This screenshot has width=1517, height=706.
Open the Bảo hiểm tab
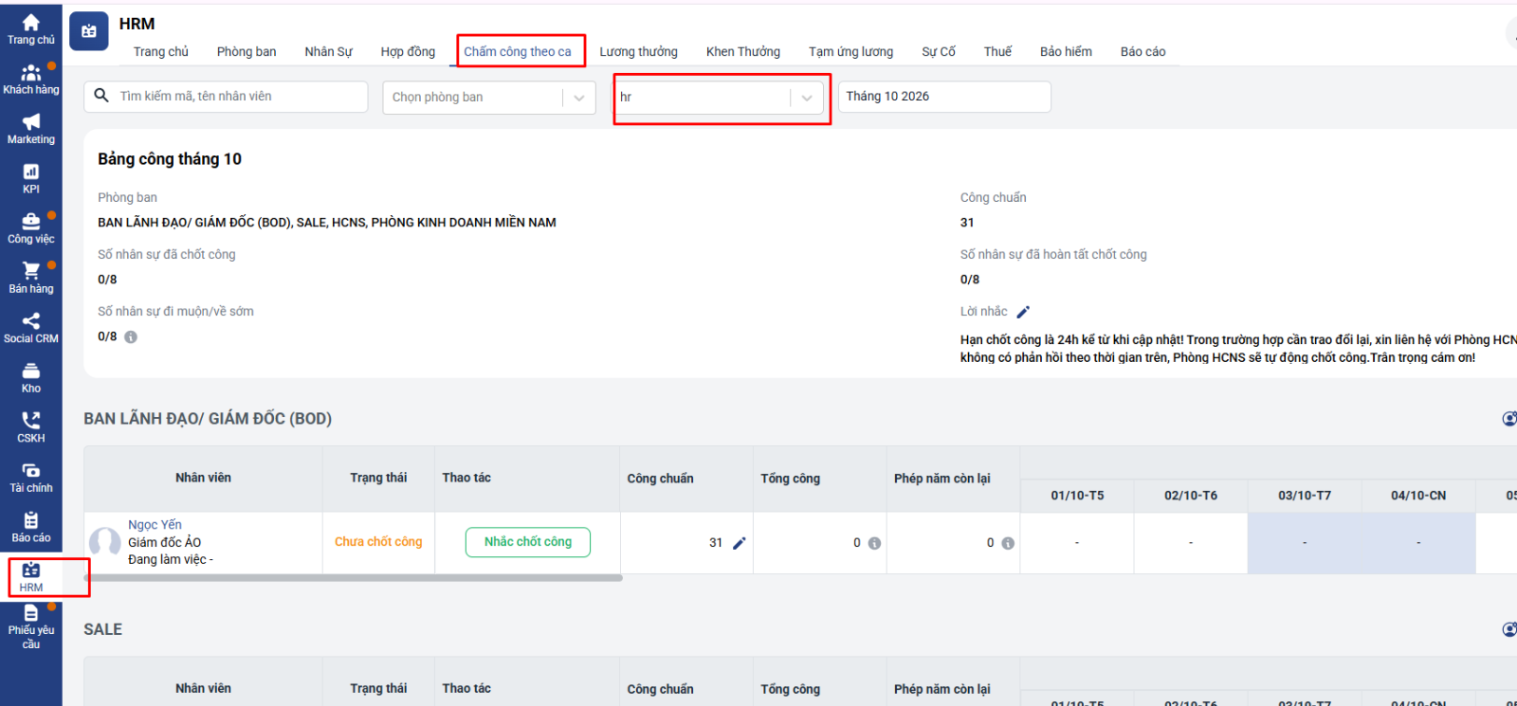click(x=1066, y=51)
